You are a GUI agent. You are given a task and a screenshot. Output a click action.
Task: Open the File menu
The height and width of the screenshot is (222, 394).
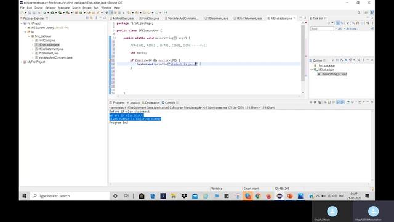coord(22,8)
